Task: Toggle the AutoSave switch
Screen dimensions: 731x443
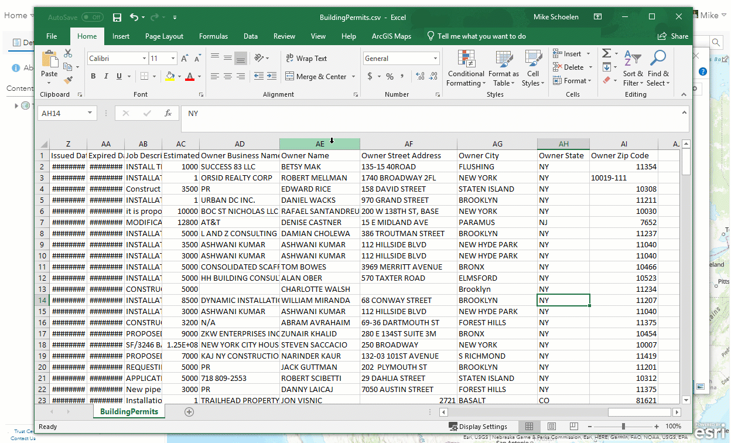Action: [x=93, y=18]
